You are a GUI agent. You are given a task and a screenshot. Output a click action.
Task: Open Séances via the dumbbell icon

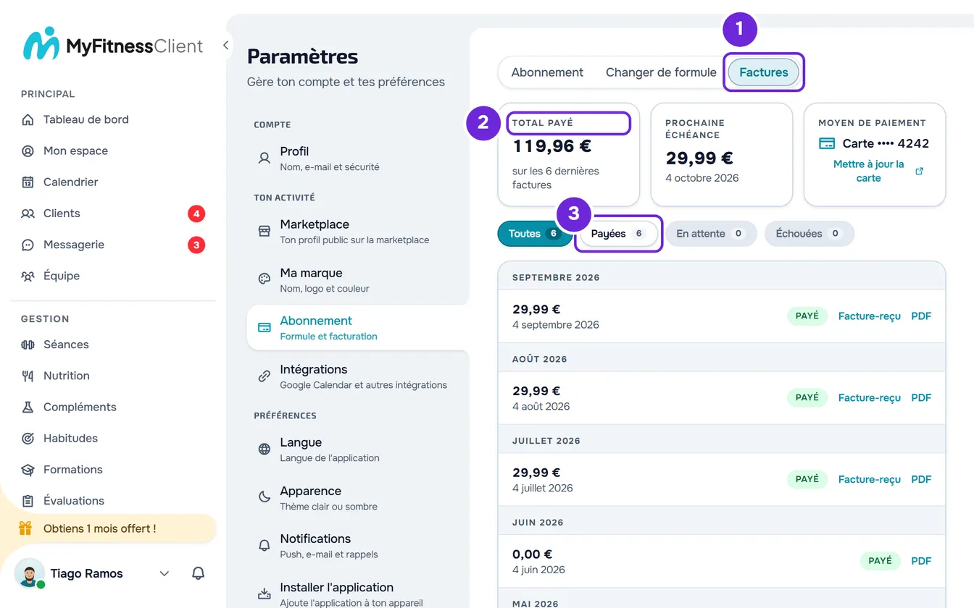pos(28,345)
